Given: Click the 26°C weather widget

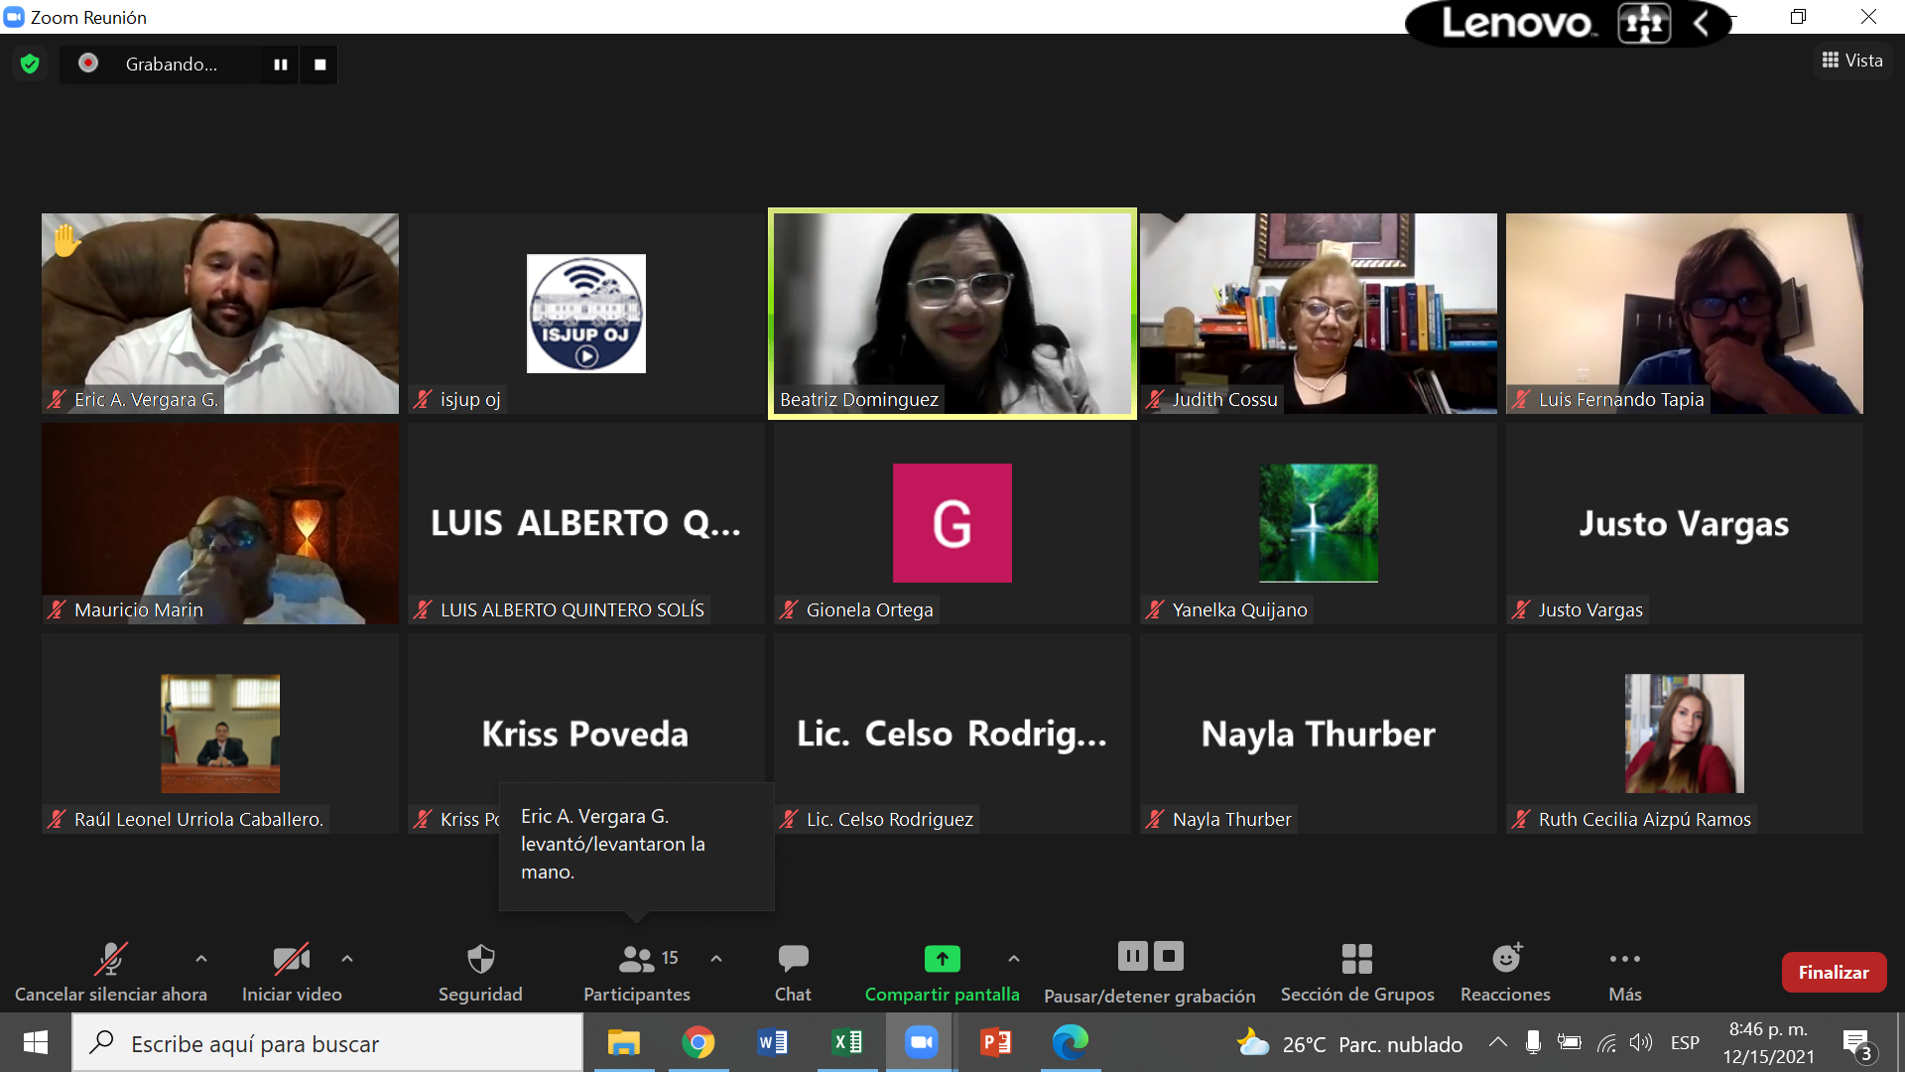Looking at the screenshot, I should [1350, 1044].
